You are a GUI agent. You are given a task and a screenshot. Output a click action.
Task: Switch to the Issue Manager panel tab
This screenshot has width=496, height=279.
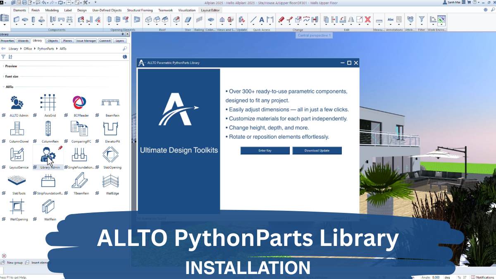coord(86,41)
